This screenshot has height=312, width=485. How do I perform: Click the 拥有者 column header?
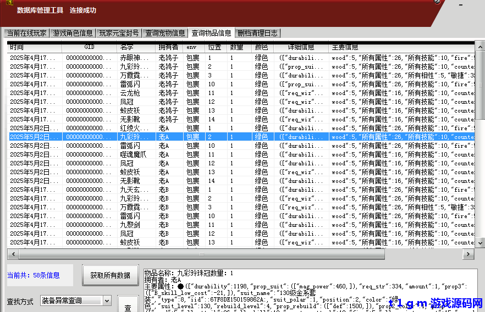(x=168, y=48)
